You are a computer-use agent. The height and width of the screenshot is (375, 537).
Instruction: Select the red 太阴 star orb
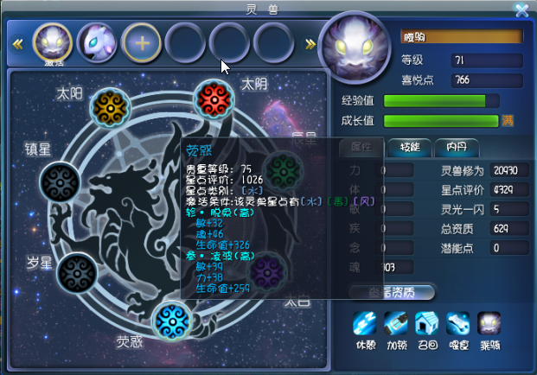point(214,99)
